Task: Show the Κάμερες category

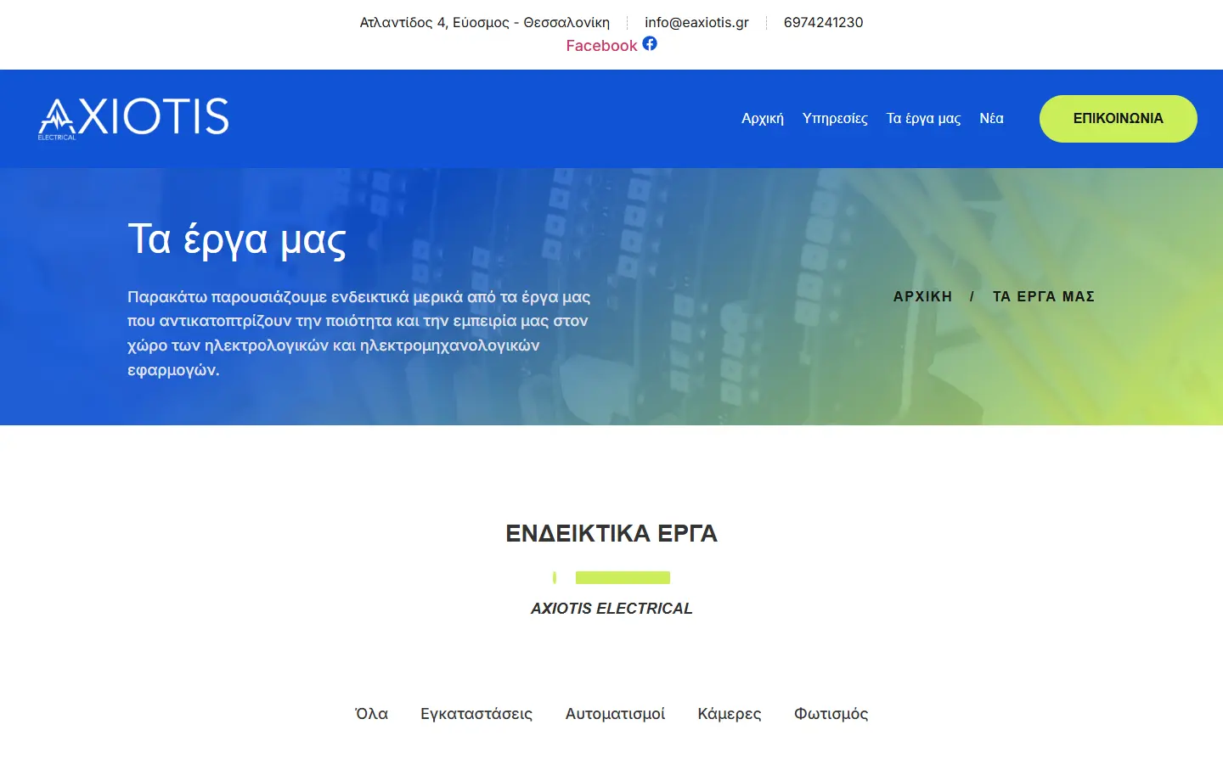Action: pos(730,714)
